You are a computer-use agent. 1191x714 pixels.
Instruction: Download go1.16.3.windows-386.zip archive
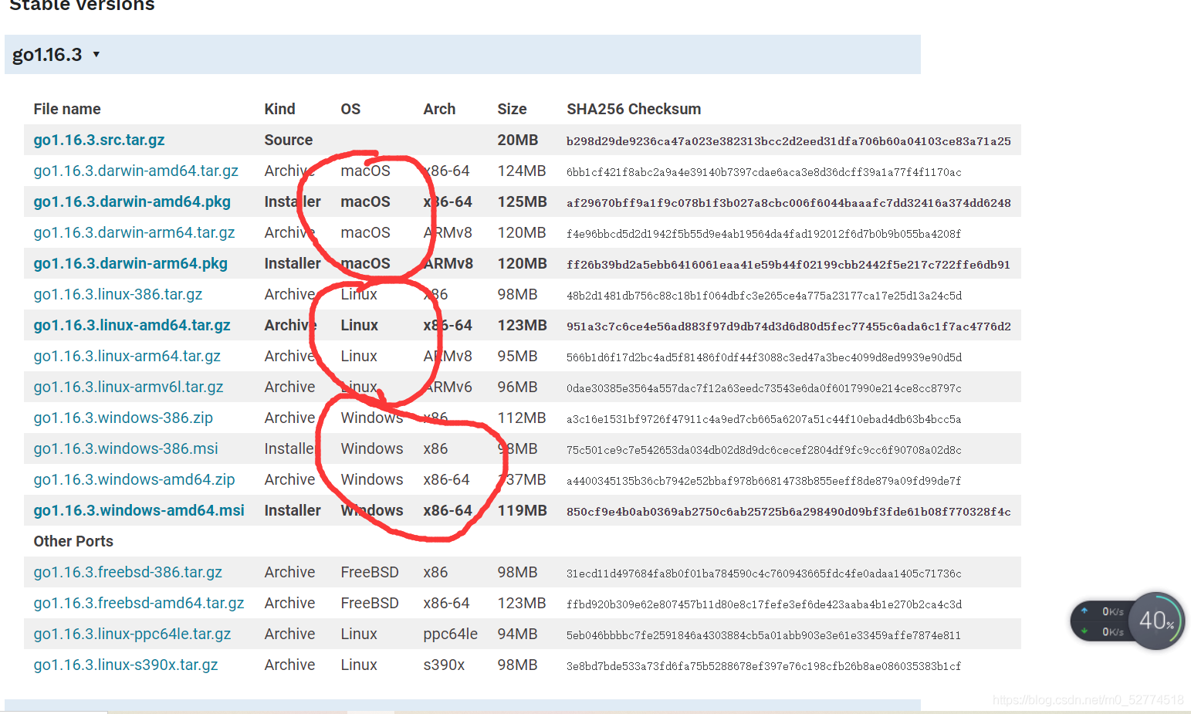[123, 418]
